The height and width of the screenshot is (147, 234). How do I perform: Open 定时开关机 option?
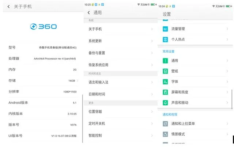pos(121,124)
